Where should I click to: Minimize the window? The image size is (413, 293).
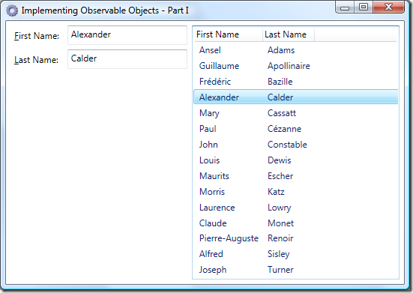click(345, 7)
